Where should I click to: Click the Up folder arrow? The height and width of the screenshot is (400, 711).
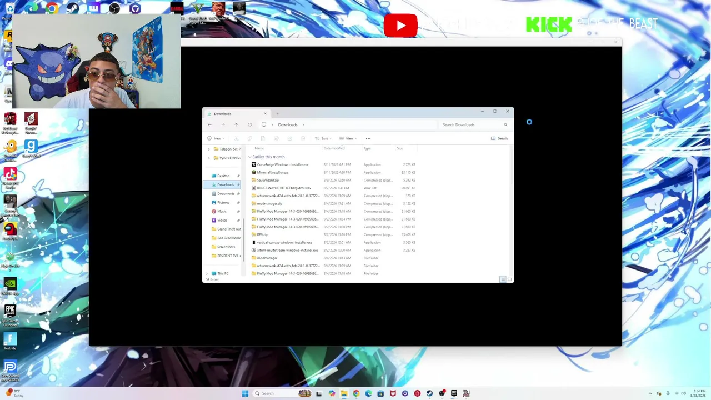[236, 124]
